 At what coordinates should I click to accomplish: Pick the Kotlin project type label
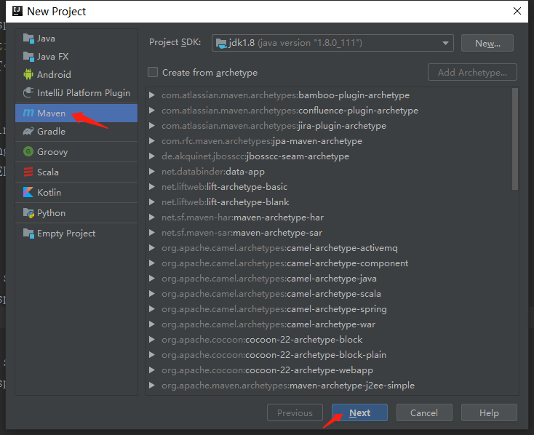pos(49,193)
